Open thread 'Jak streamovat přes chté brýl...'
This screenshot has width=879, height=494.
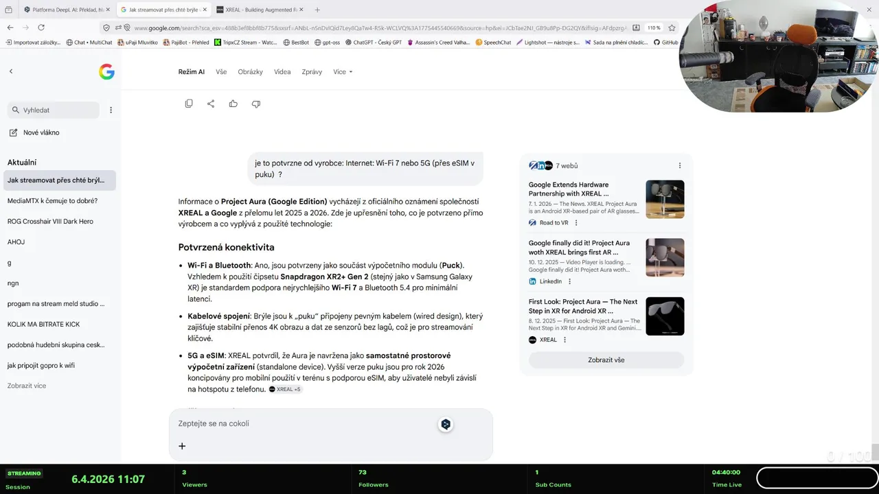(59, 180)
